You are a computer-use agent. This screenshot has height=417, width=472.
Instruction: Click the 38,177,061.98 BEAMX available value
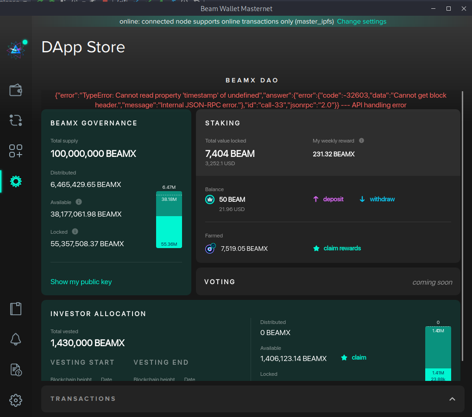(86, 214)
